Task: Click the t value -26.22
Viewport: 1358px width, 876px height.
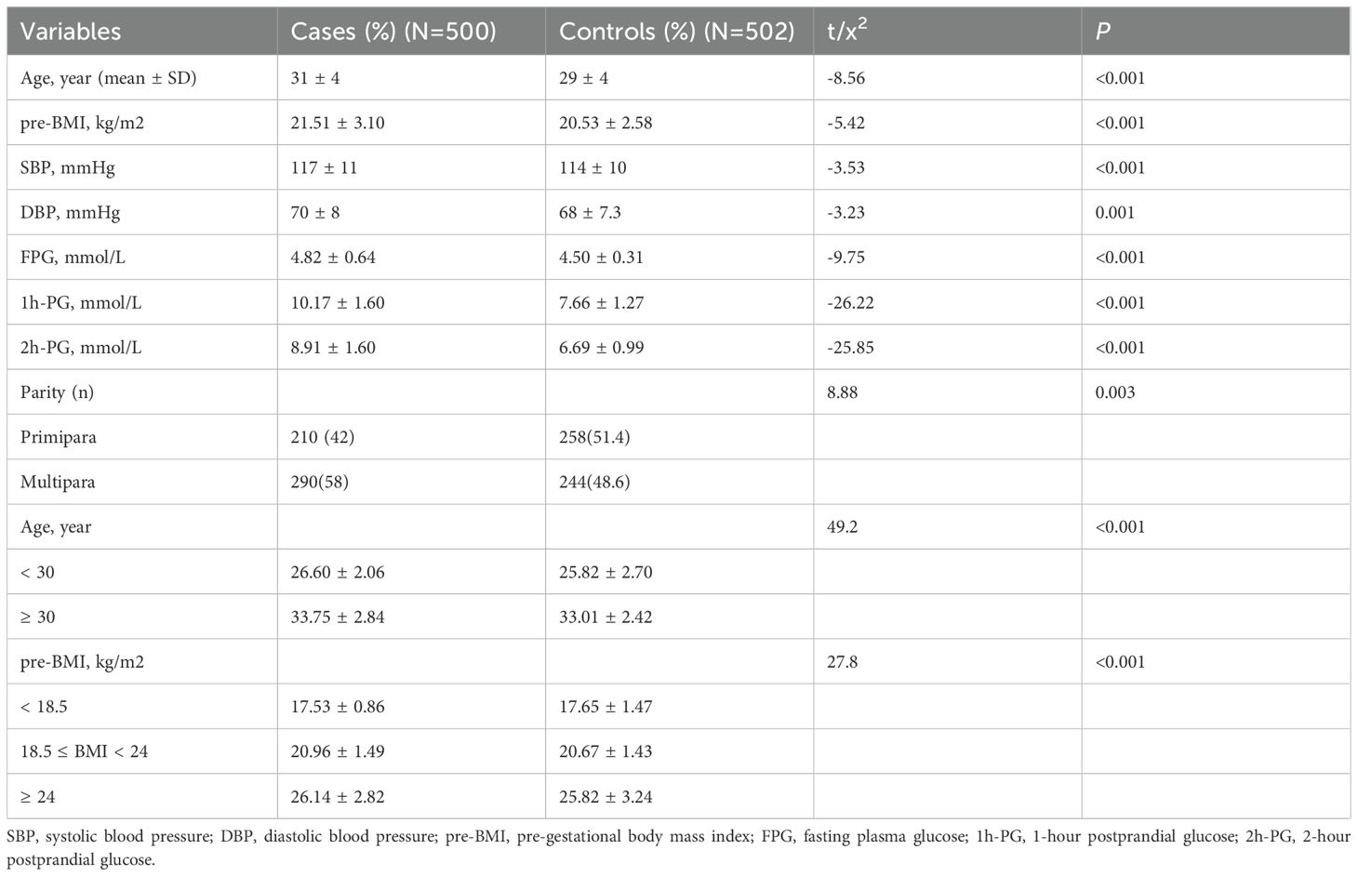Action: pyautogui.click(x=850, y=303)
